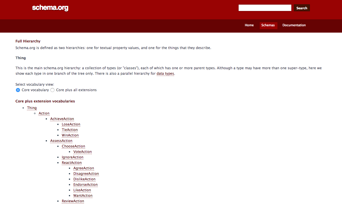Open the AchieveAction tree entry

(62, 119)
